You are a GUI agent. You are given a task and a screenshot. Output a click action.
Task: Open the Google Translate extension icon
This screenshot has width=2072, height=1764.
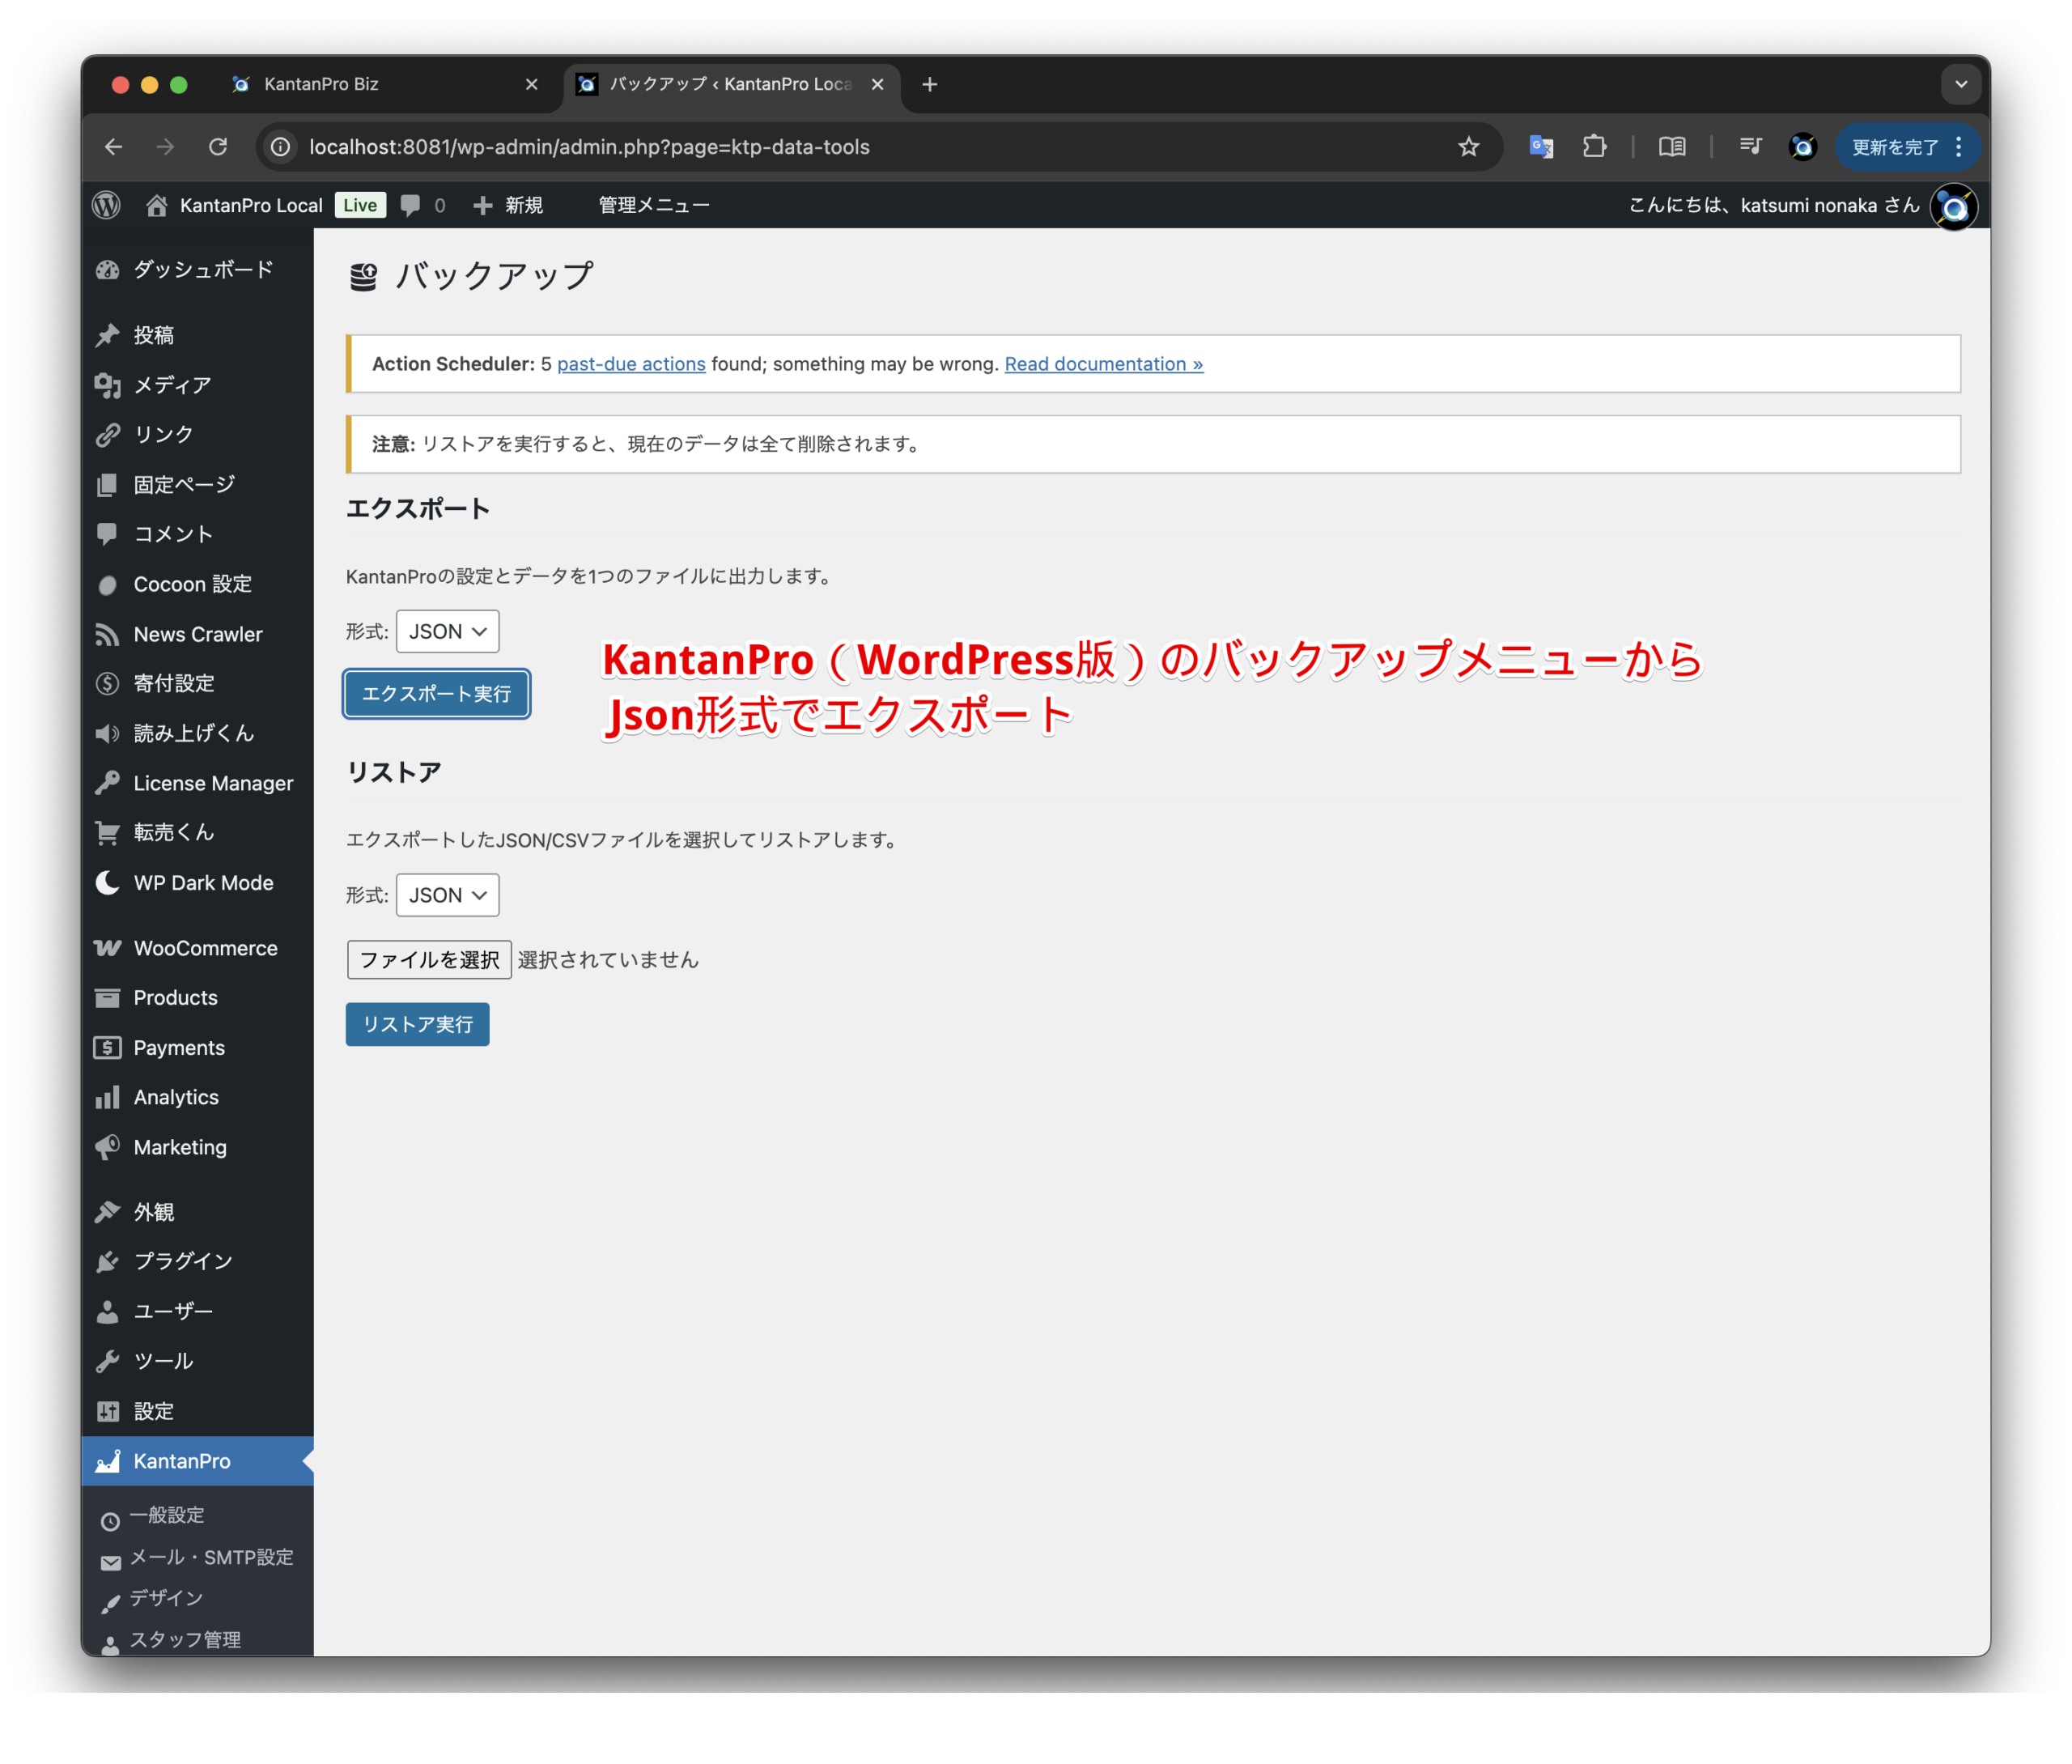(x=1540, y=147)
